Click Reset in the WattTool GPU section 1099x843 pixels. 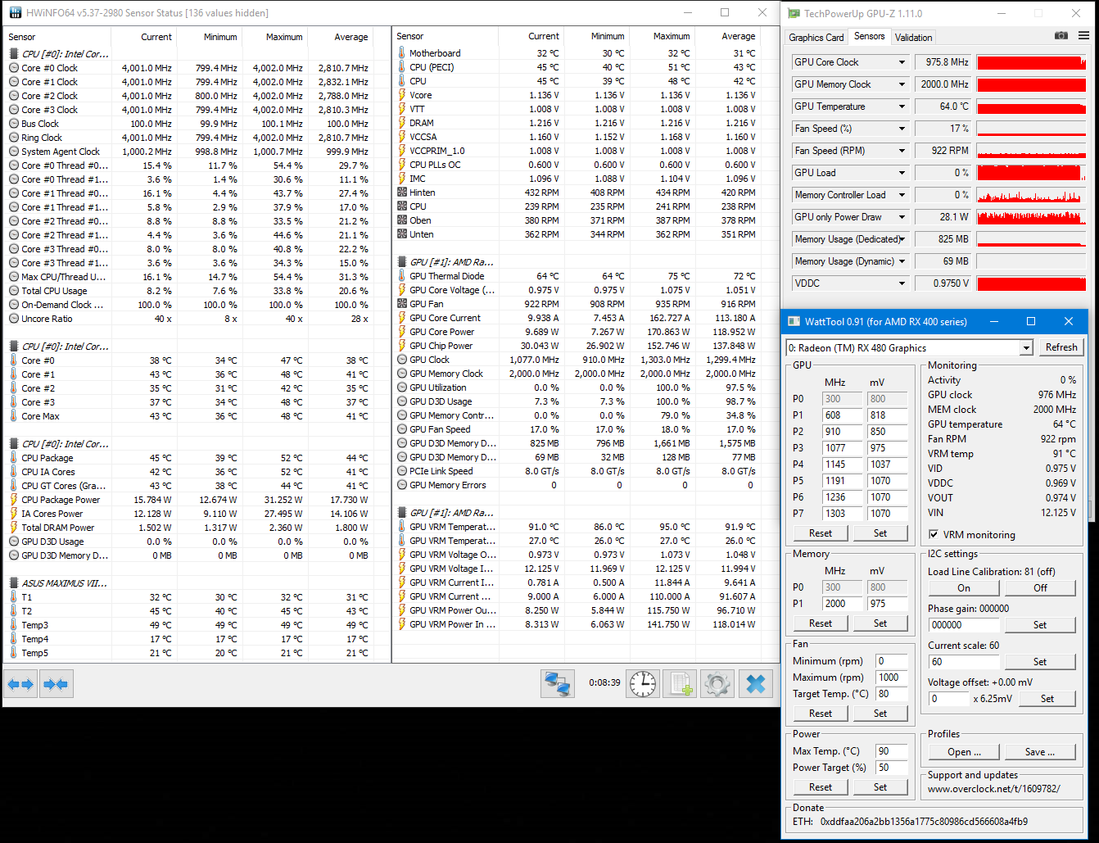pos(821,533)
